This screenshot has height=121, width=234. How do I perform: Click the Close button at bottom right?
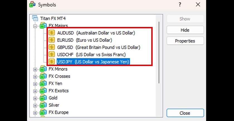pyautogui.click(x=185, y=113)
